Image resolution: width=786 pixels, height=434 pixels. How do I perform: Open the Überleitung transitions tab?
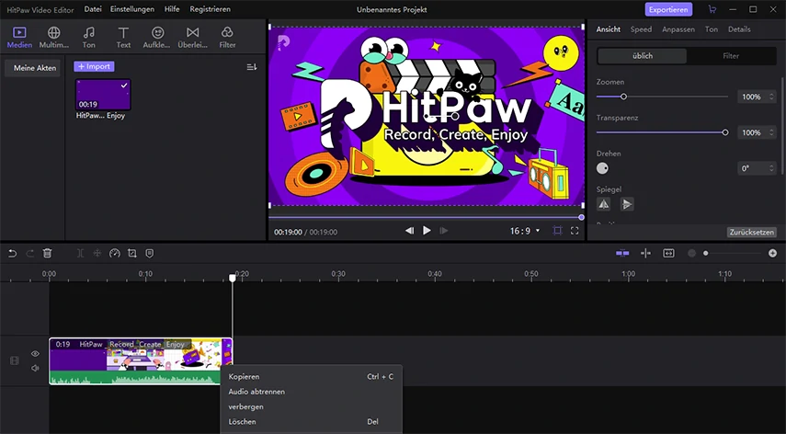coord(192,38)
